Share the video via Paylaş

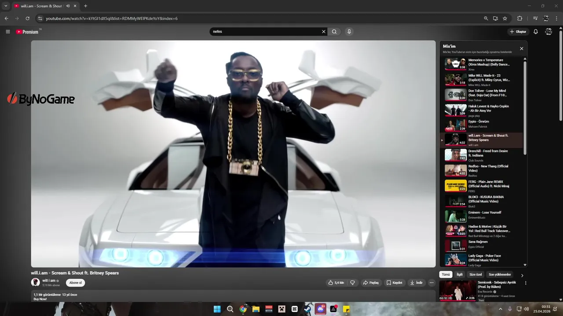point(371,283)
